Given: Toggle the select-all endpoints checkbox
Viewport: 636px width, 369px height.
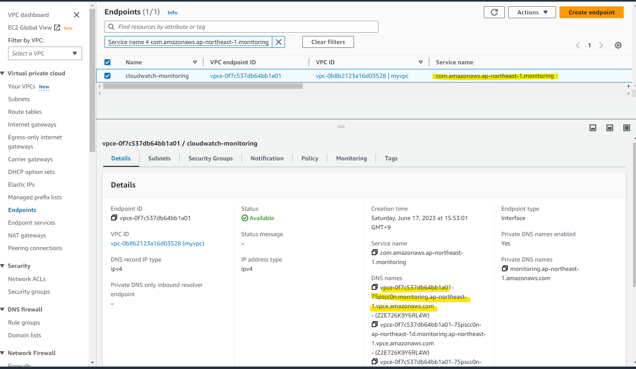Looking at the screenshot, I should click(x=107, y=62).
